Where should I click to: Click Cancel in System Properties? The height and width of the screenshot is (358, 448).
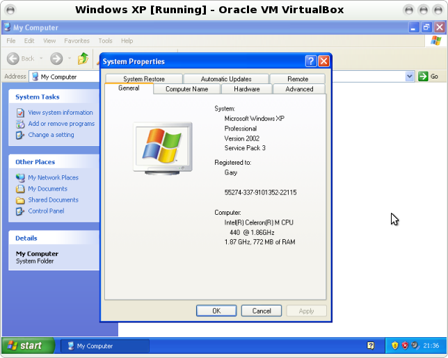pyautogui.click(x=262, y=311)
